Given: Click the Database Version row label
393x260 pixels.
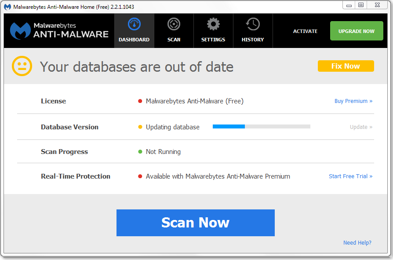Looking at the screenshot, I should [x=70, y=127].
